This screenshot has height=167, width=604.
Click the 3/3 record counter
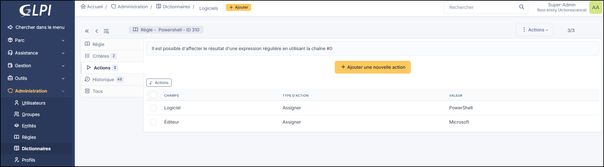[571, 30]
